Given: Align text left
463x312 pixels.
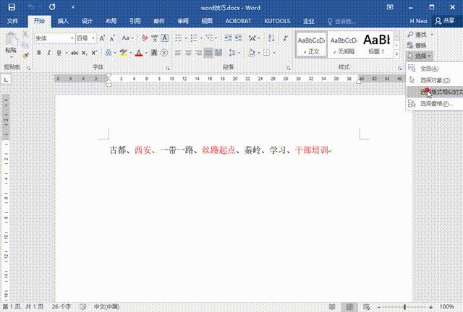Looking at the screenshot, I should (178, 53).
